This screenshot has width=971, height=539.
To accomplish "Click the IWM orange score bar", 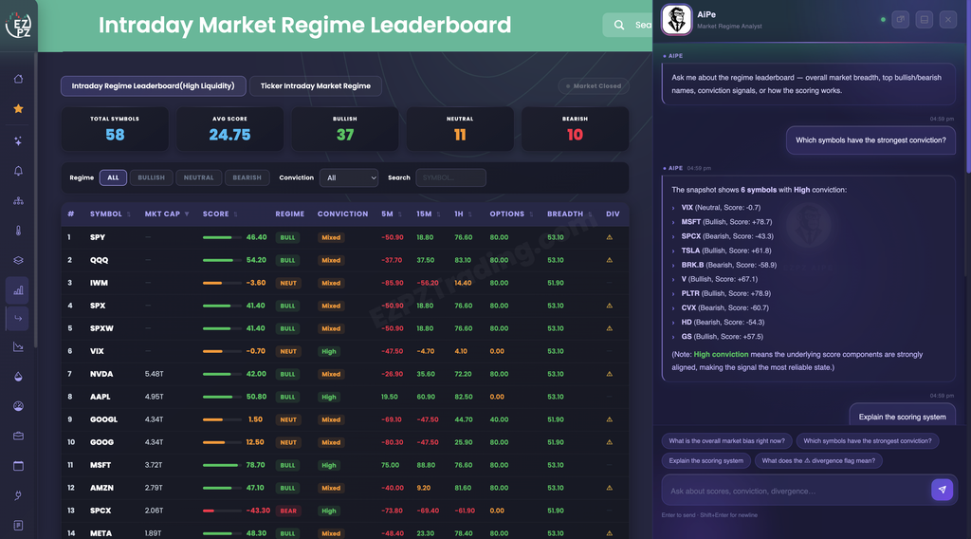I will click(x=222, y=283).
